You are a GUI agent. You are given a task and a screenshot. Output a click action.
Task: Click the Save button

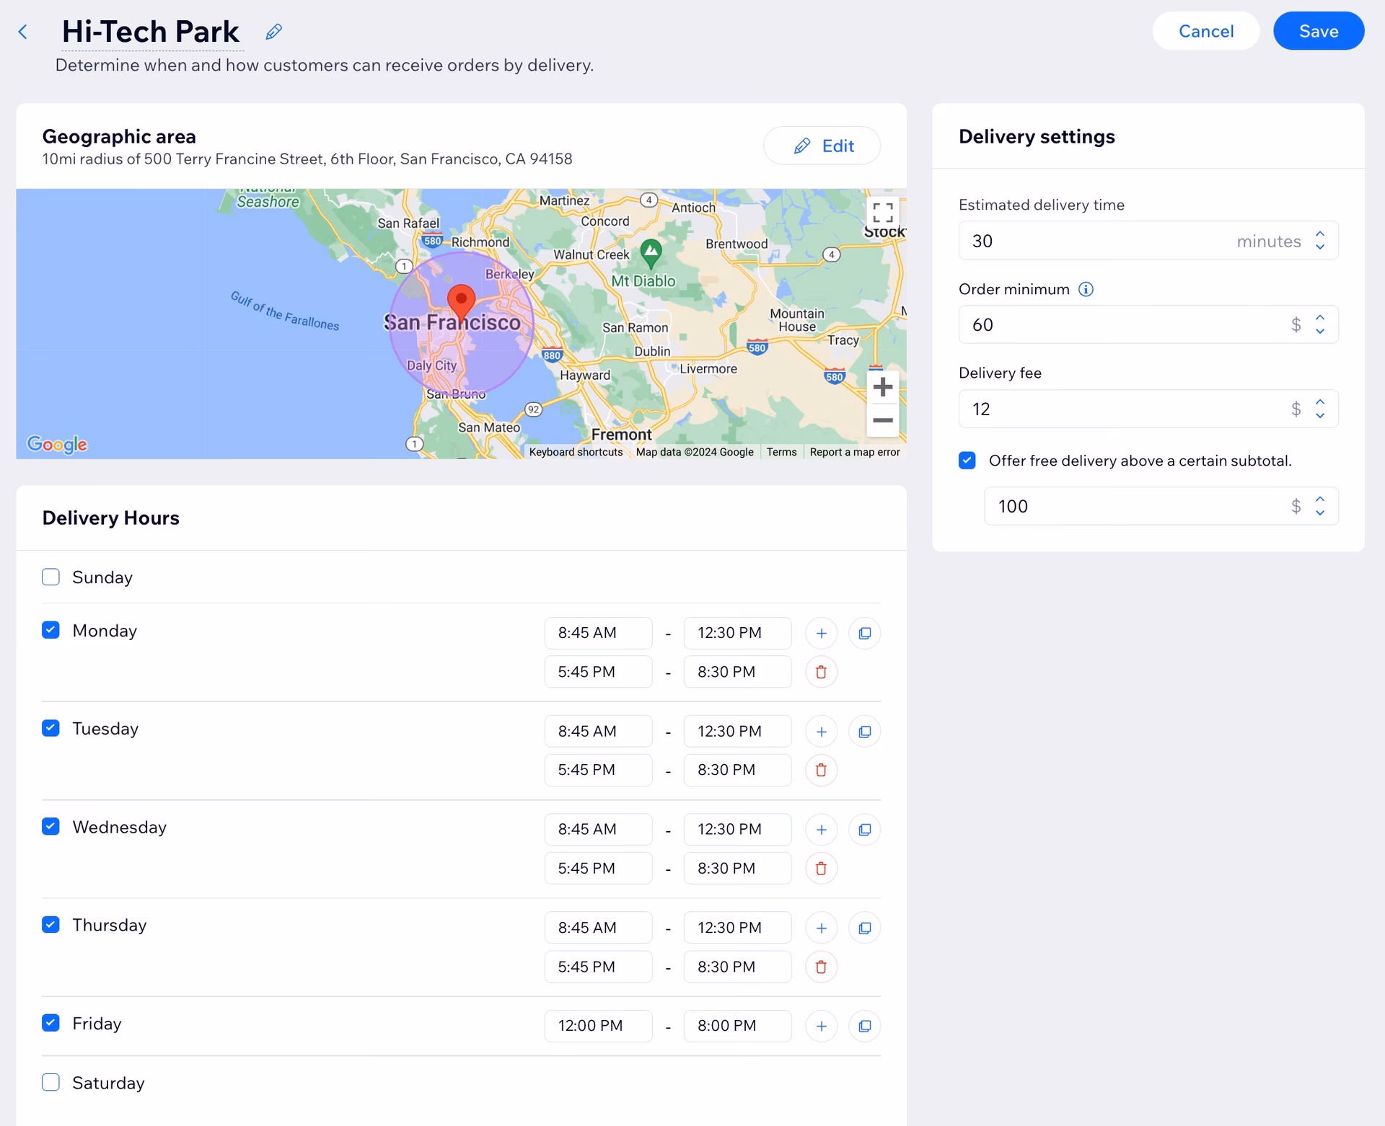click(x=1318, y=31)
